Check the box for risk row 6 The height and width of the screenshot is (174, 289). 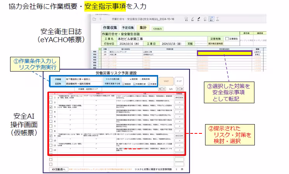click(x=51, y=121)
